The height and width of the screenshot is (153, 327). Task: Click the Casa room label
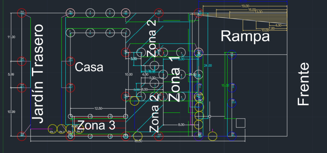pyautogui.click(x=89, y=68)
